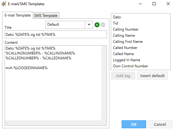Open the Default template dropdown arrow
175x131 pixels.
pos(89,25)
